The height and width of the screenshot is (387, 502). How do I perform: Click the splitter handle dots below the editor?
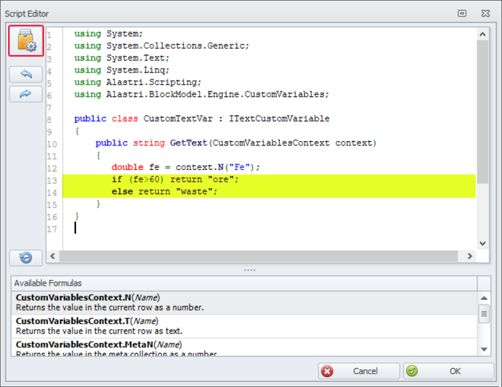tap(250, 270)
